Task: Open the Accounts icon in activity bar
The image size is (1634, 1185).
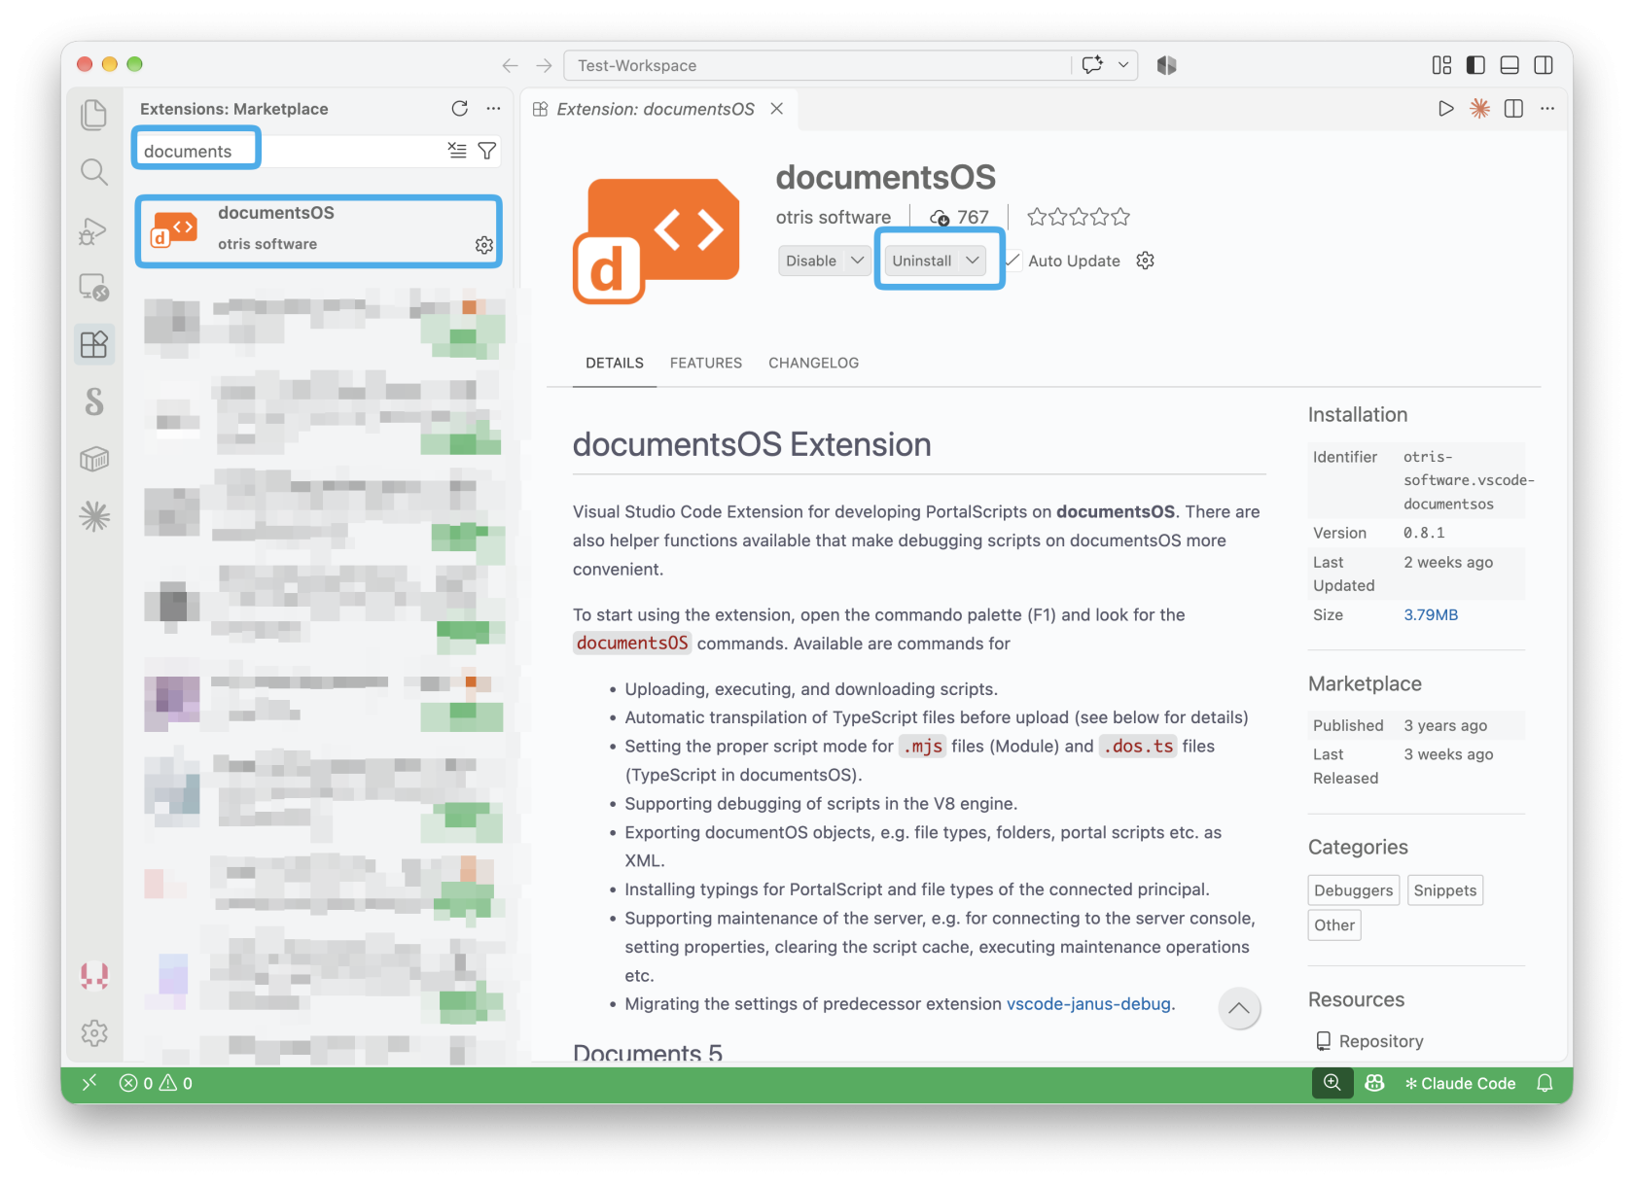Action: [x=93, y=975]
